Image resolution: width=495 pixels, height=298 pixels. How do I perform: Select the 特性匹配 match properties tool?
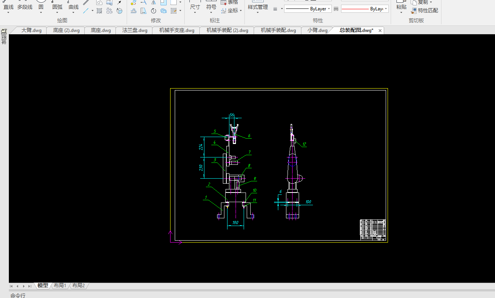click(x=425, y=10)
